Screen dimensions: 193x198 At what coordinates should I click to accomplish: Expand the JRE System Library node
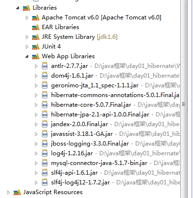(x=27, y=37)
